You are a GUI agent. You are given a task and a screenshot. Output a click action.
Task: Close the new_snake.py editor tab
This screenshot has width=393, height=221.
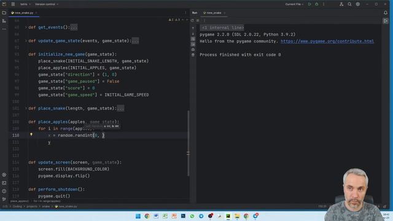36,12
